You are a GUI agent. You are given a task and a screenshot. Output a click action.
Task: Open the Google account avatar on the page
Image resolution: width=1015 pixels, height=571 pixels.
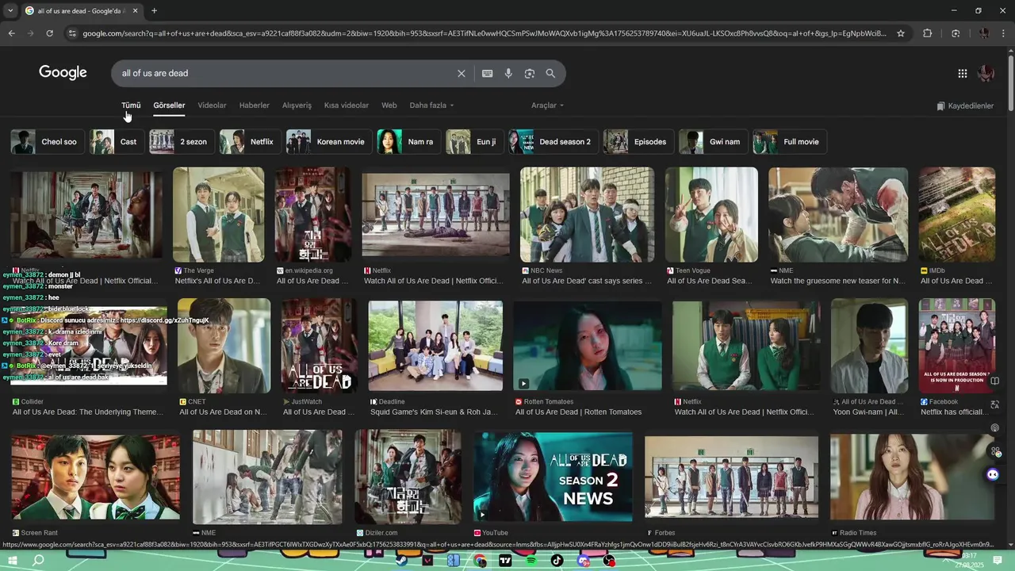(986, 73)
